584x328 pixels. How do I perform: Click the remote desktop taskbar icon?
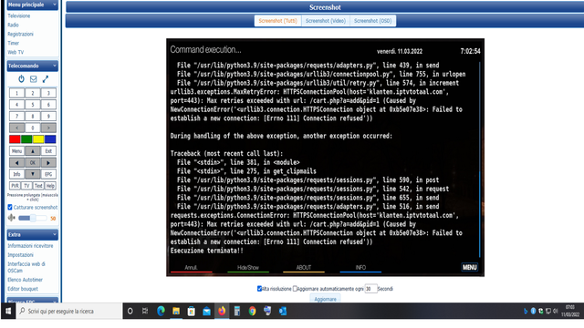pyautogui.click(x=267, y=311)
